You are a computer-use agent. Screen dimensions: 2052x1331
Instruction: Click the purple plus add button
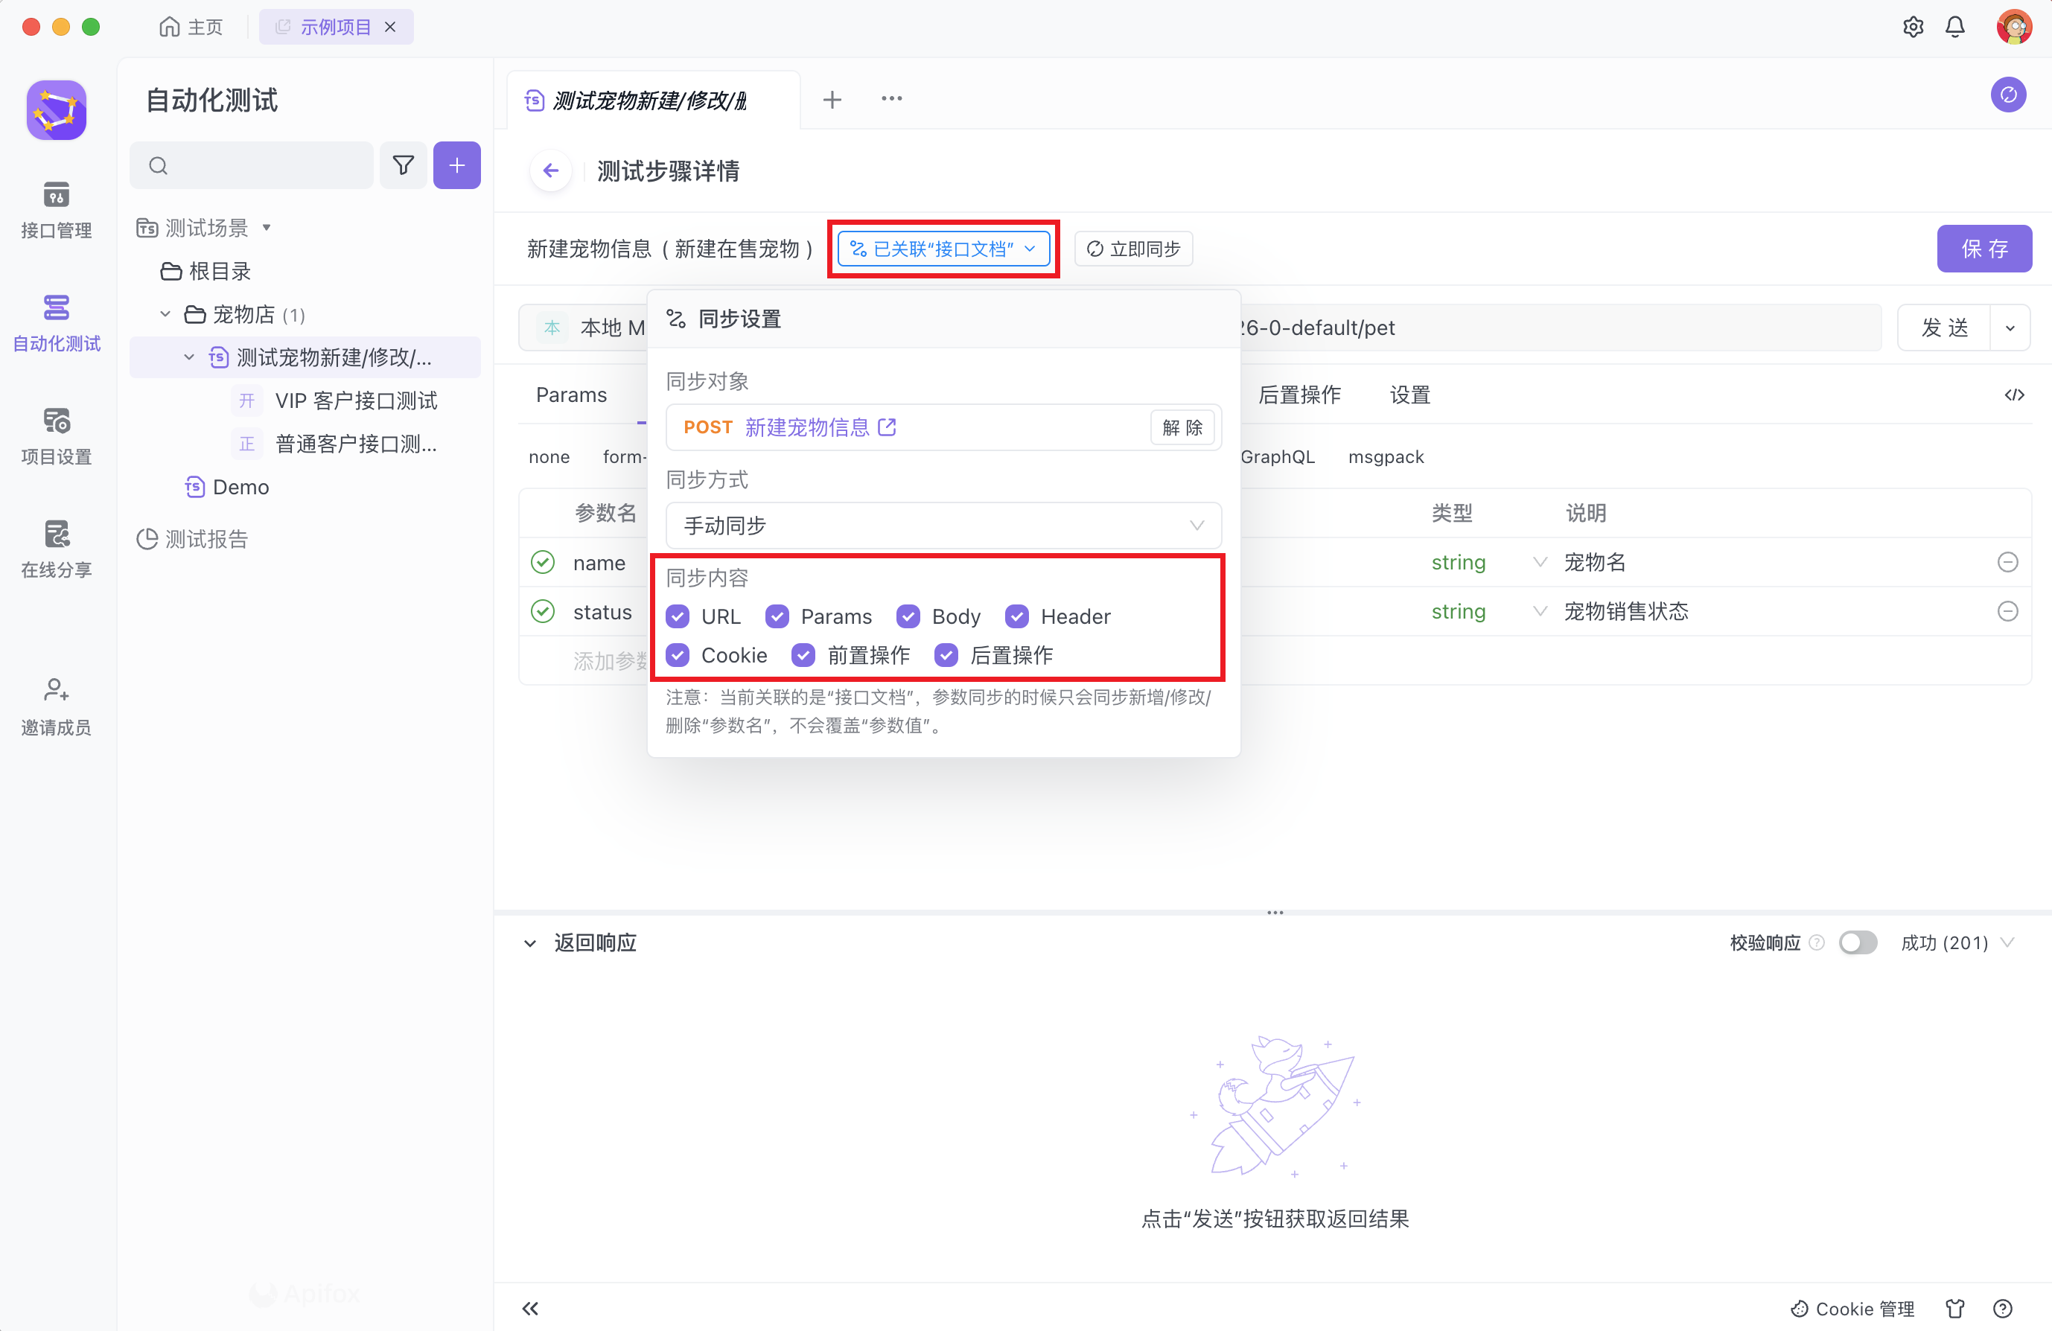click(x=456, y=165)
